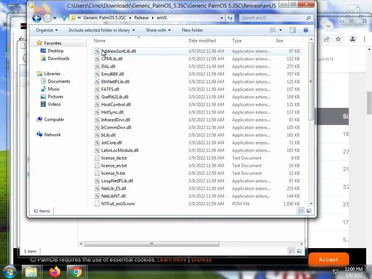Open Music library in sidebar
This screenshot has height=279, width=372.
point(54,89)
